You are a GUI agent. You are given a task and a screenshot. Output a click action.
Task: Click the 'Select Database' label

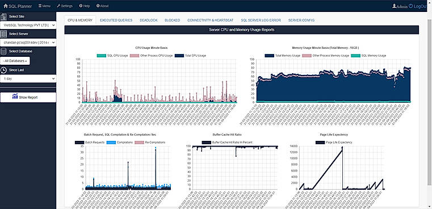click(20, 51)
